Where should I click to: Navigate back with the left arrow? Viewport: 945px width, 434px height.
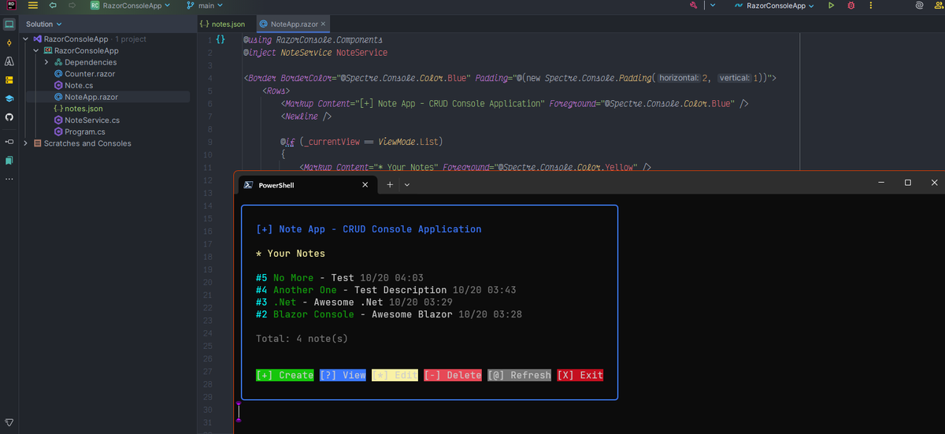53,6
